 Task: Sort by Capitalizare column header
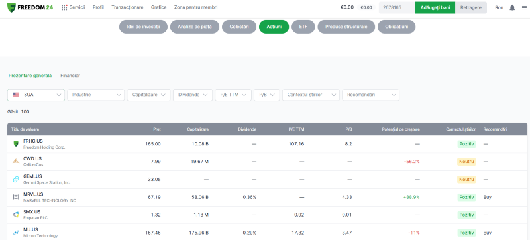198,129
